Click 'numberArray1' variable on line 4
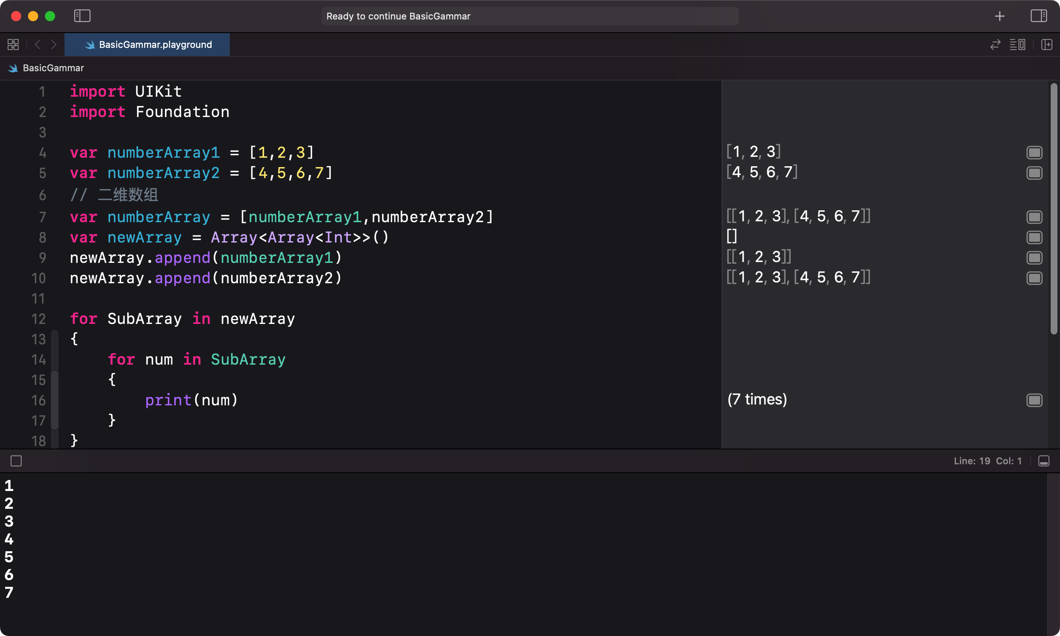This screenshot has height=636, width=1060. (x=163, y=153)
